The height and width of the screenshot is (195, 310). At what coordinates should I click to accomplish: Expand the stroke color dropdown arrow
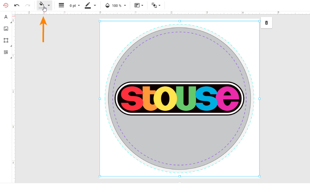tap(95, 5)
